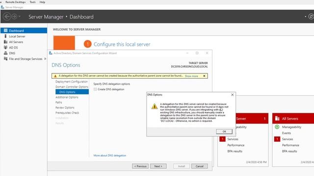Click the forward navigation arrow in Server Manager
Image resolution: width=314 pixels, height=176 pixels.
pyautogui.click(x=14, y=17)
